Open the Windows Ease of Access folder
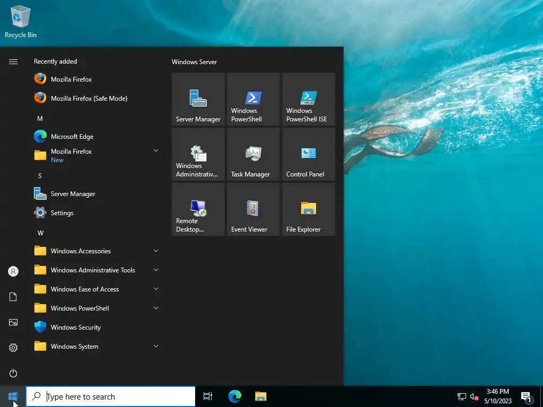The image size is (543, 407). click(97, 289)
